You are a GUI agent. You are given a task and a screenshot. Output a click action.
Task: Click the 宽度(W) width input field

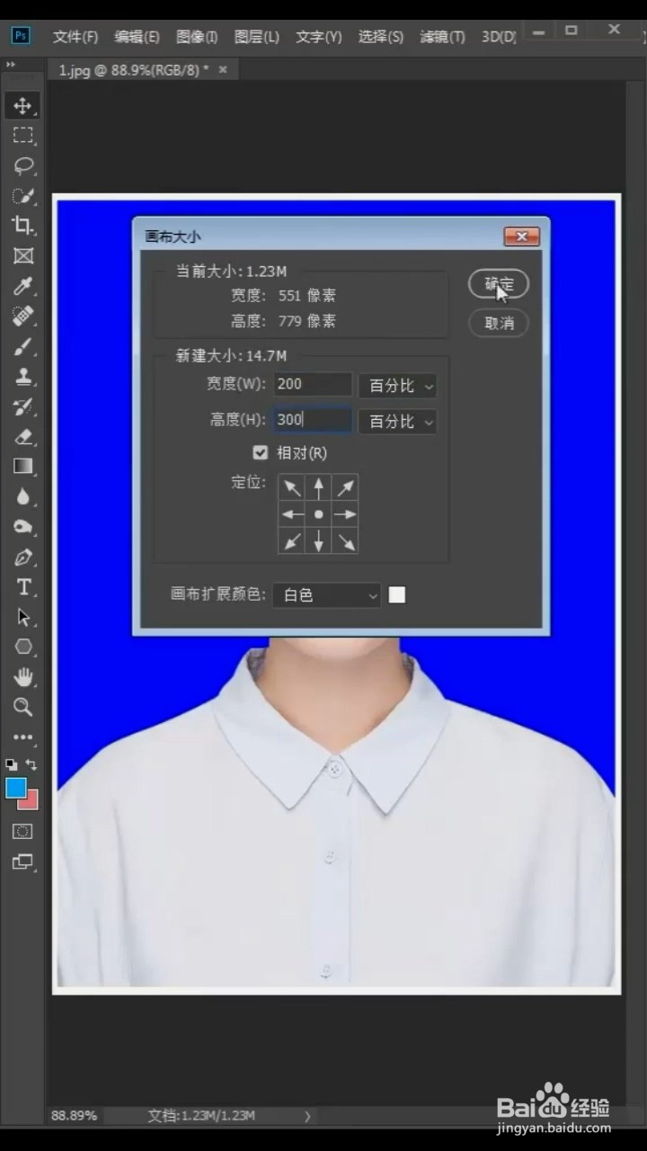tap(313, 385)
